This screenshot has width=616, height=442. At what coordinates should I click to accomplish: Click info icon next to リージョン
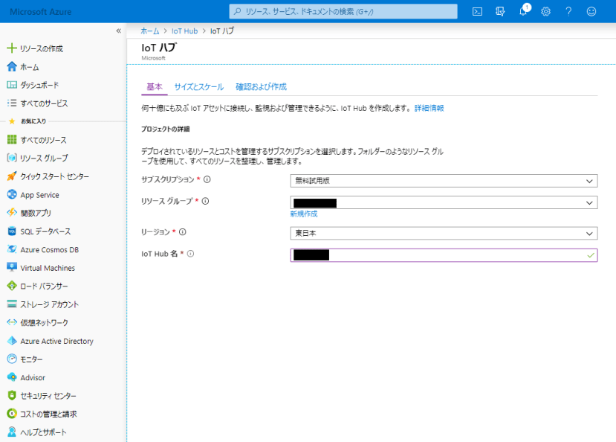(x=183, y=232)
